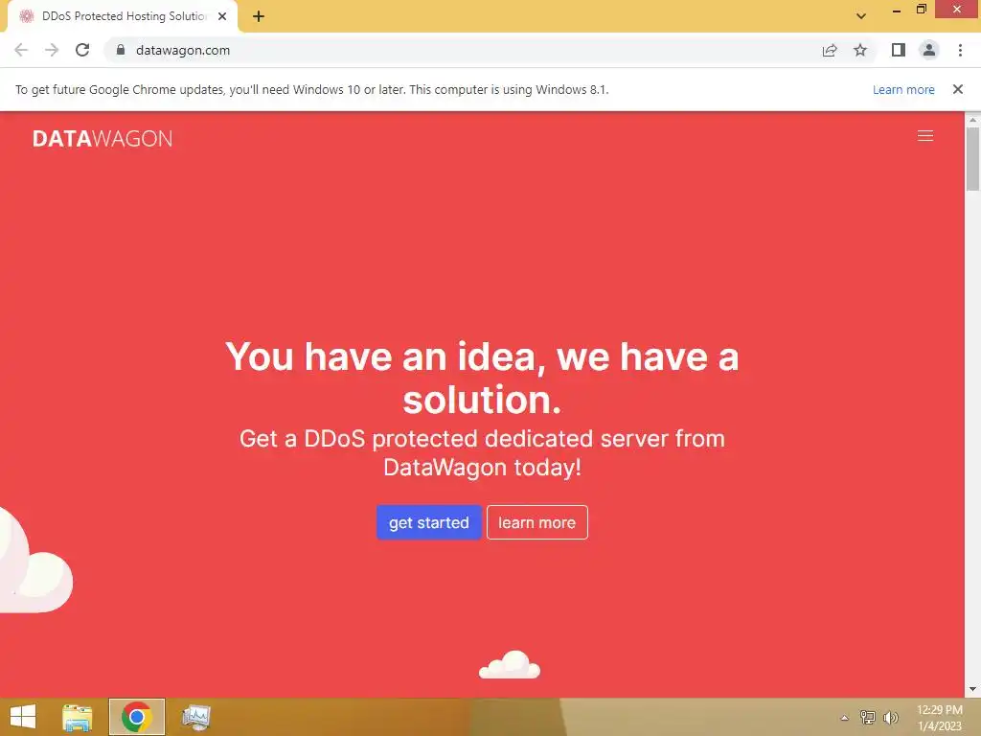Open the Chrome profile avatar
The width and height of the screenshot is (981, 736).
(x=929, y=50)
